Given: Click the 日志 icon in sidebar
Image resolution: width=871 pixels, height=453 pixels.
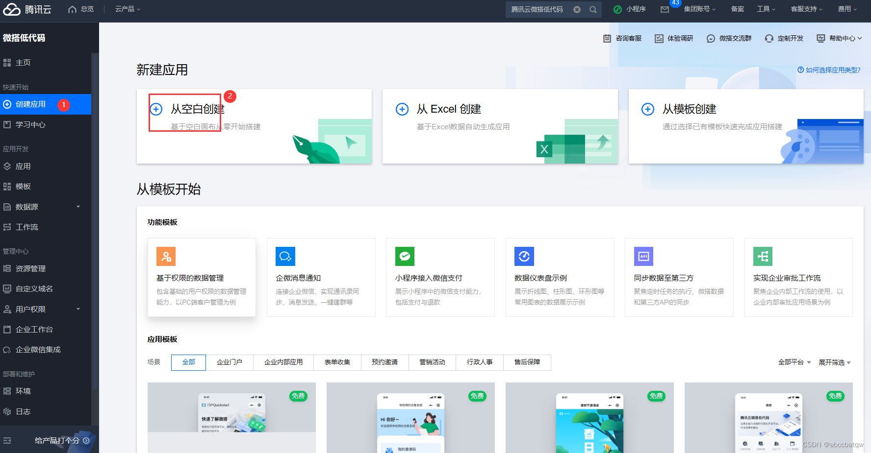Looking at the screenshot, I should (7, 411).
